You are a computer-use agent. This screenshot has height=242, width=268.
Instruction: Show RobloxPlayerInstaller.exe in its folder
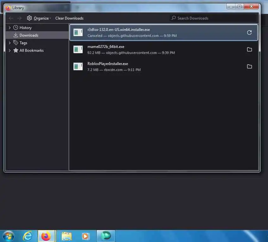(249, 66)
